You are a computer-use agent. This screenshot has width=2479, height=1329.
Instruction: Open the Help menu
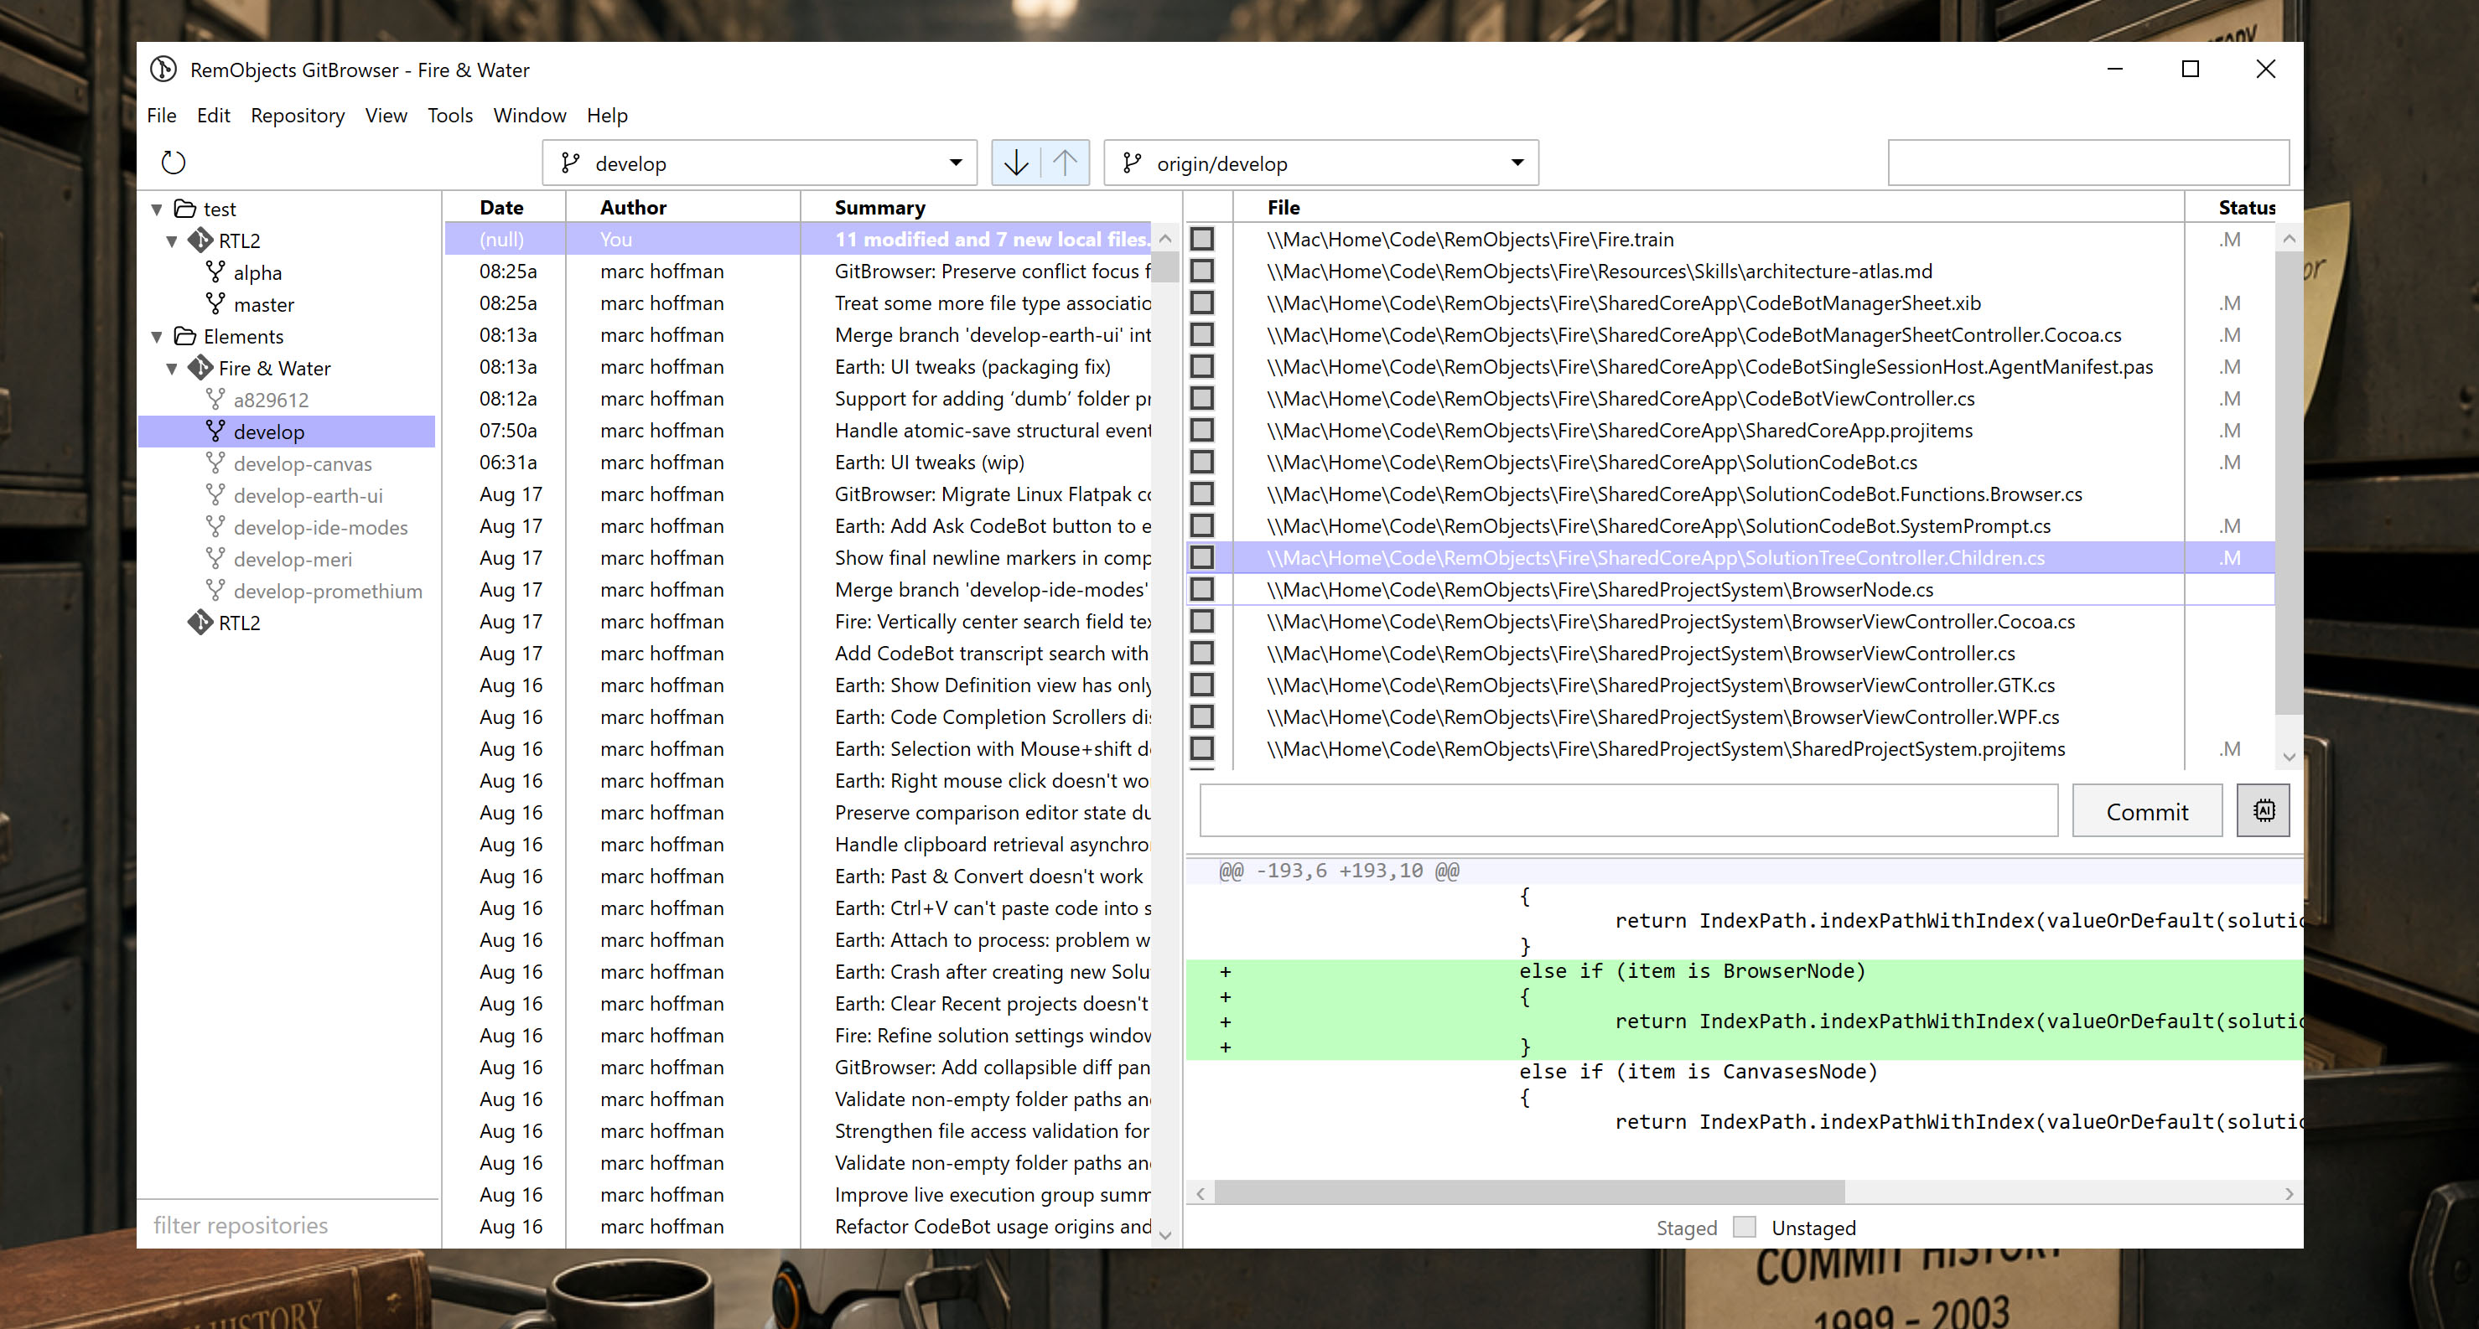pos(607,116)
